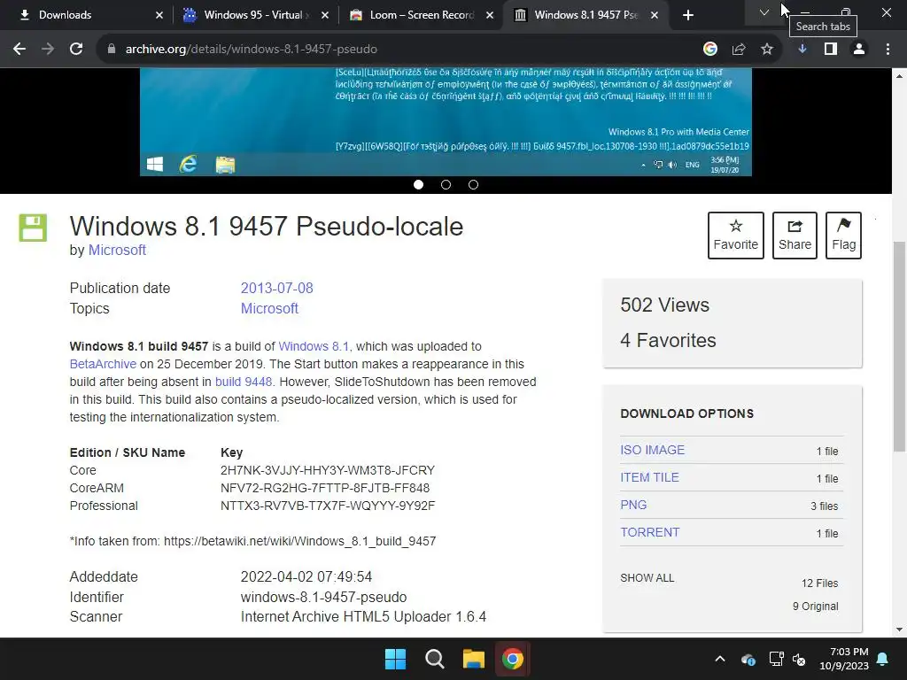The height and width of the screenshot is (680, 907).
Task: Open the Microsoft author link
Action: [x=117, y=251]
